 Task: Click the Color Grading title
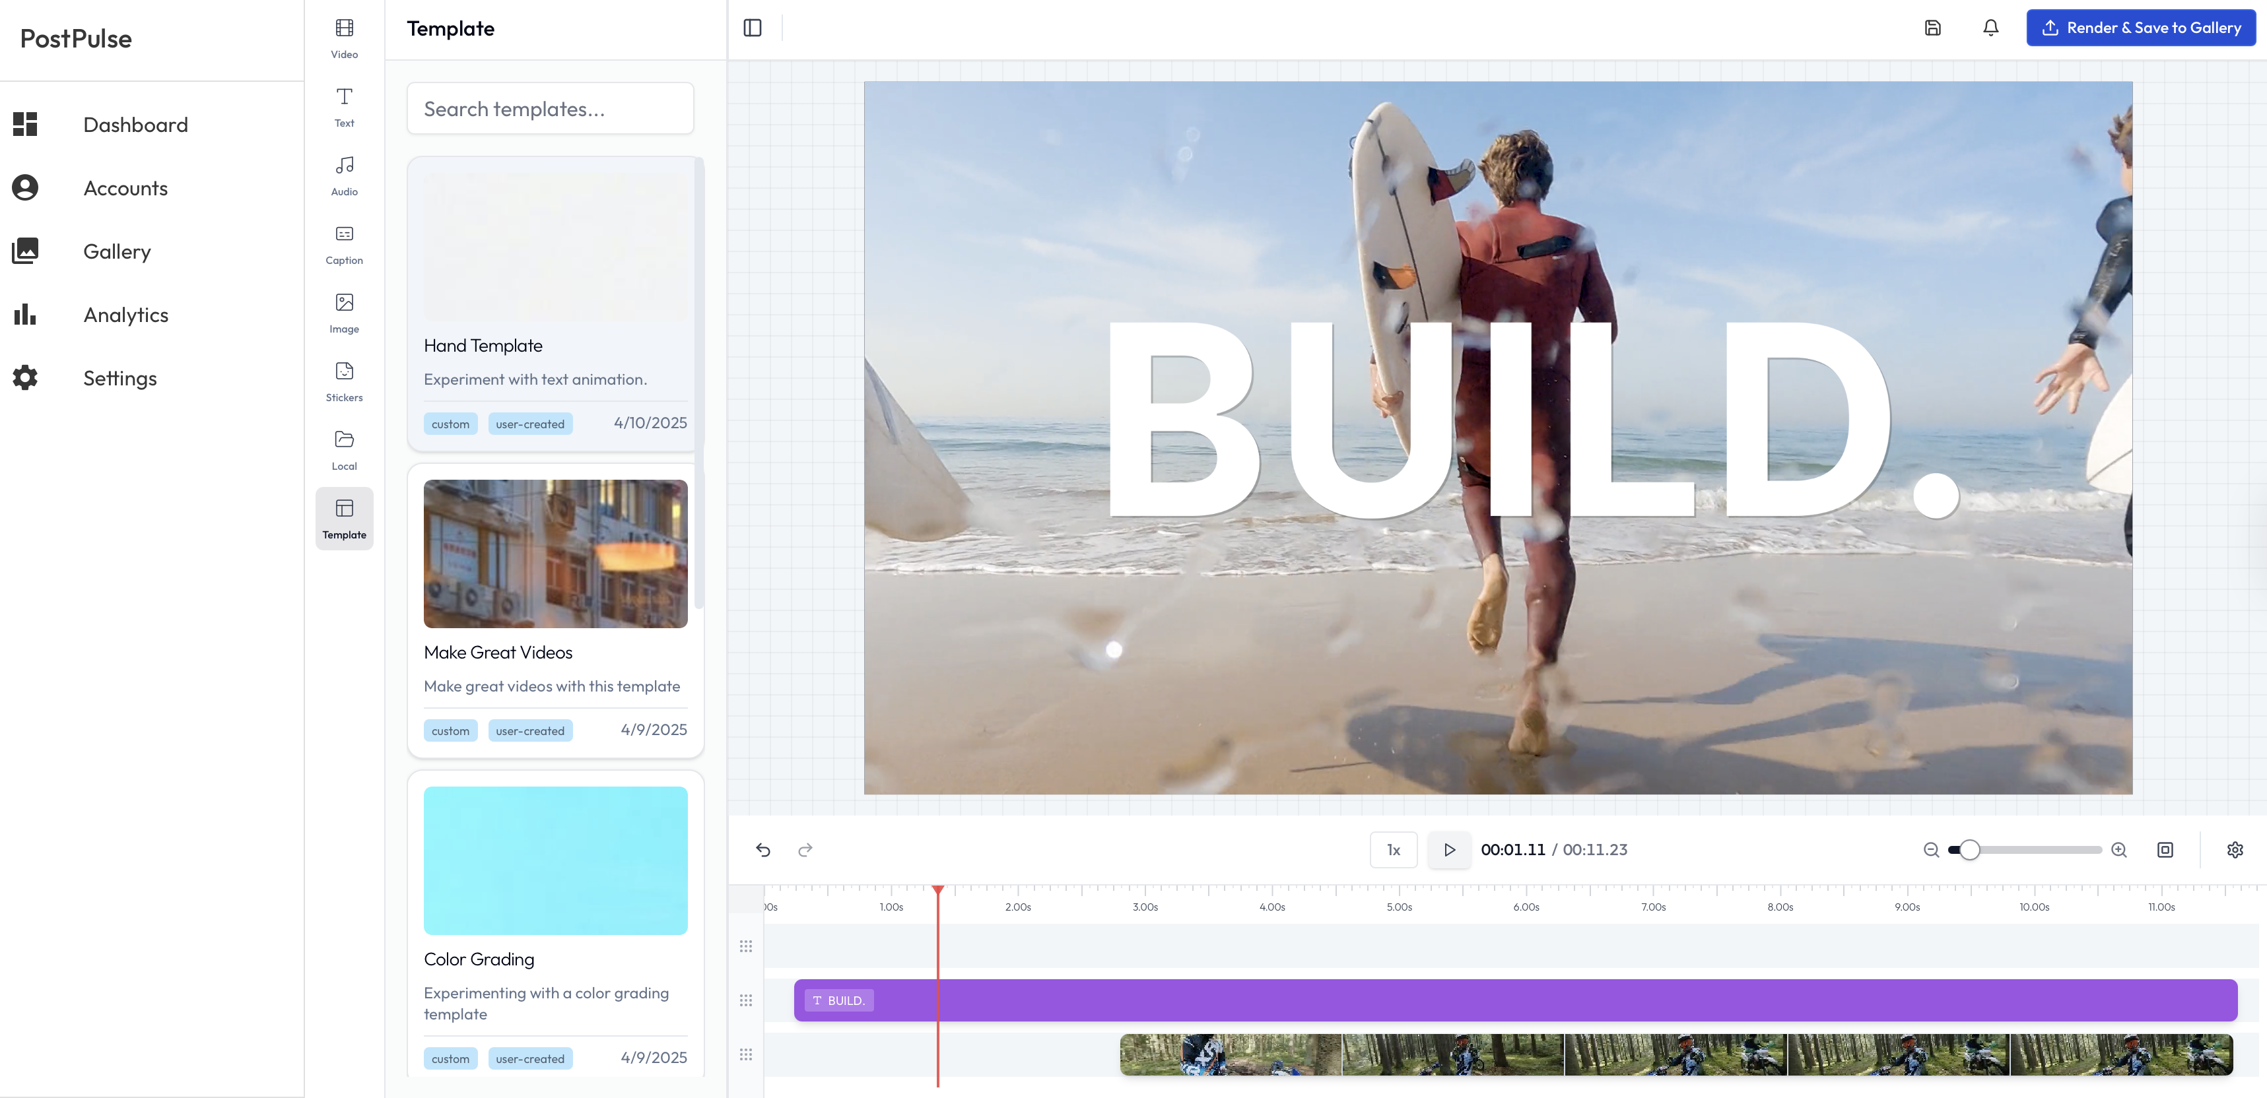(x=479, y=960)
